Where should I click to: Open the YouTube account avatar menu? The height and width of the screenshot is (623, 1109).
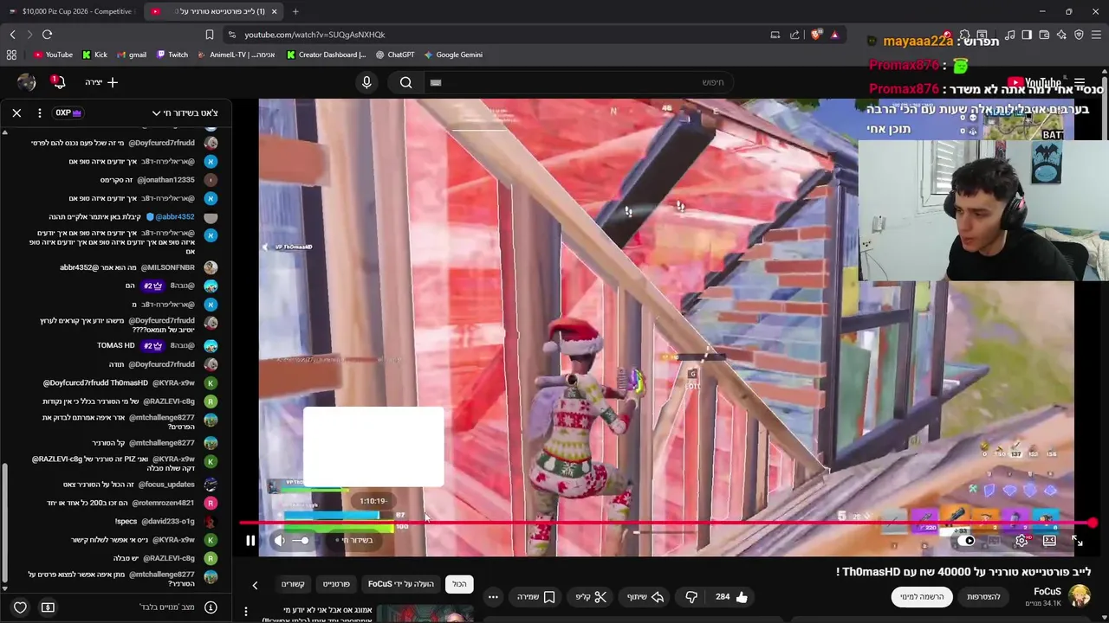click(27, 82)
